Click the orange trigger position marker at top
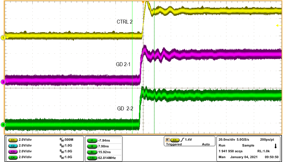Image resolution: width=284 pixels, height=162 pixels. 143,2
